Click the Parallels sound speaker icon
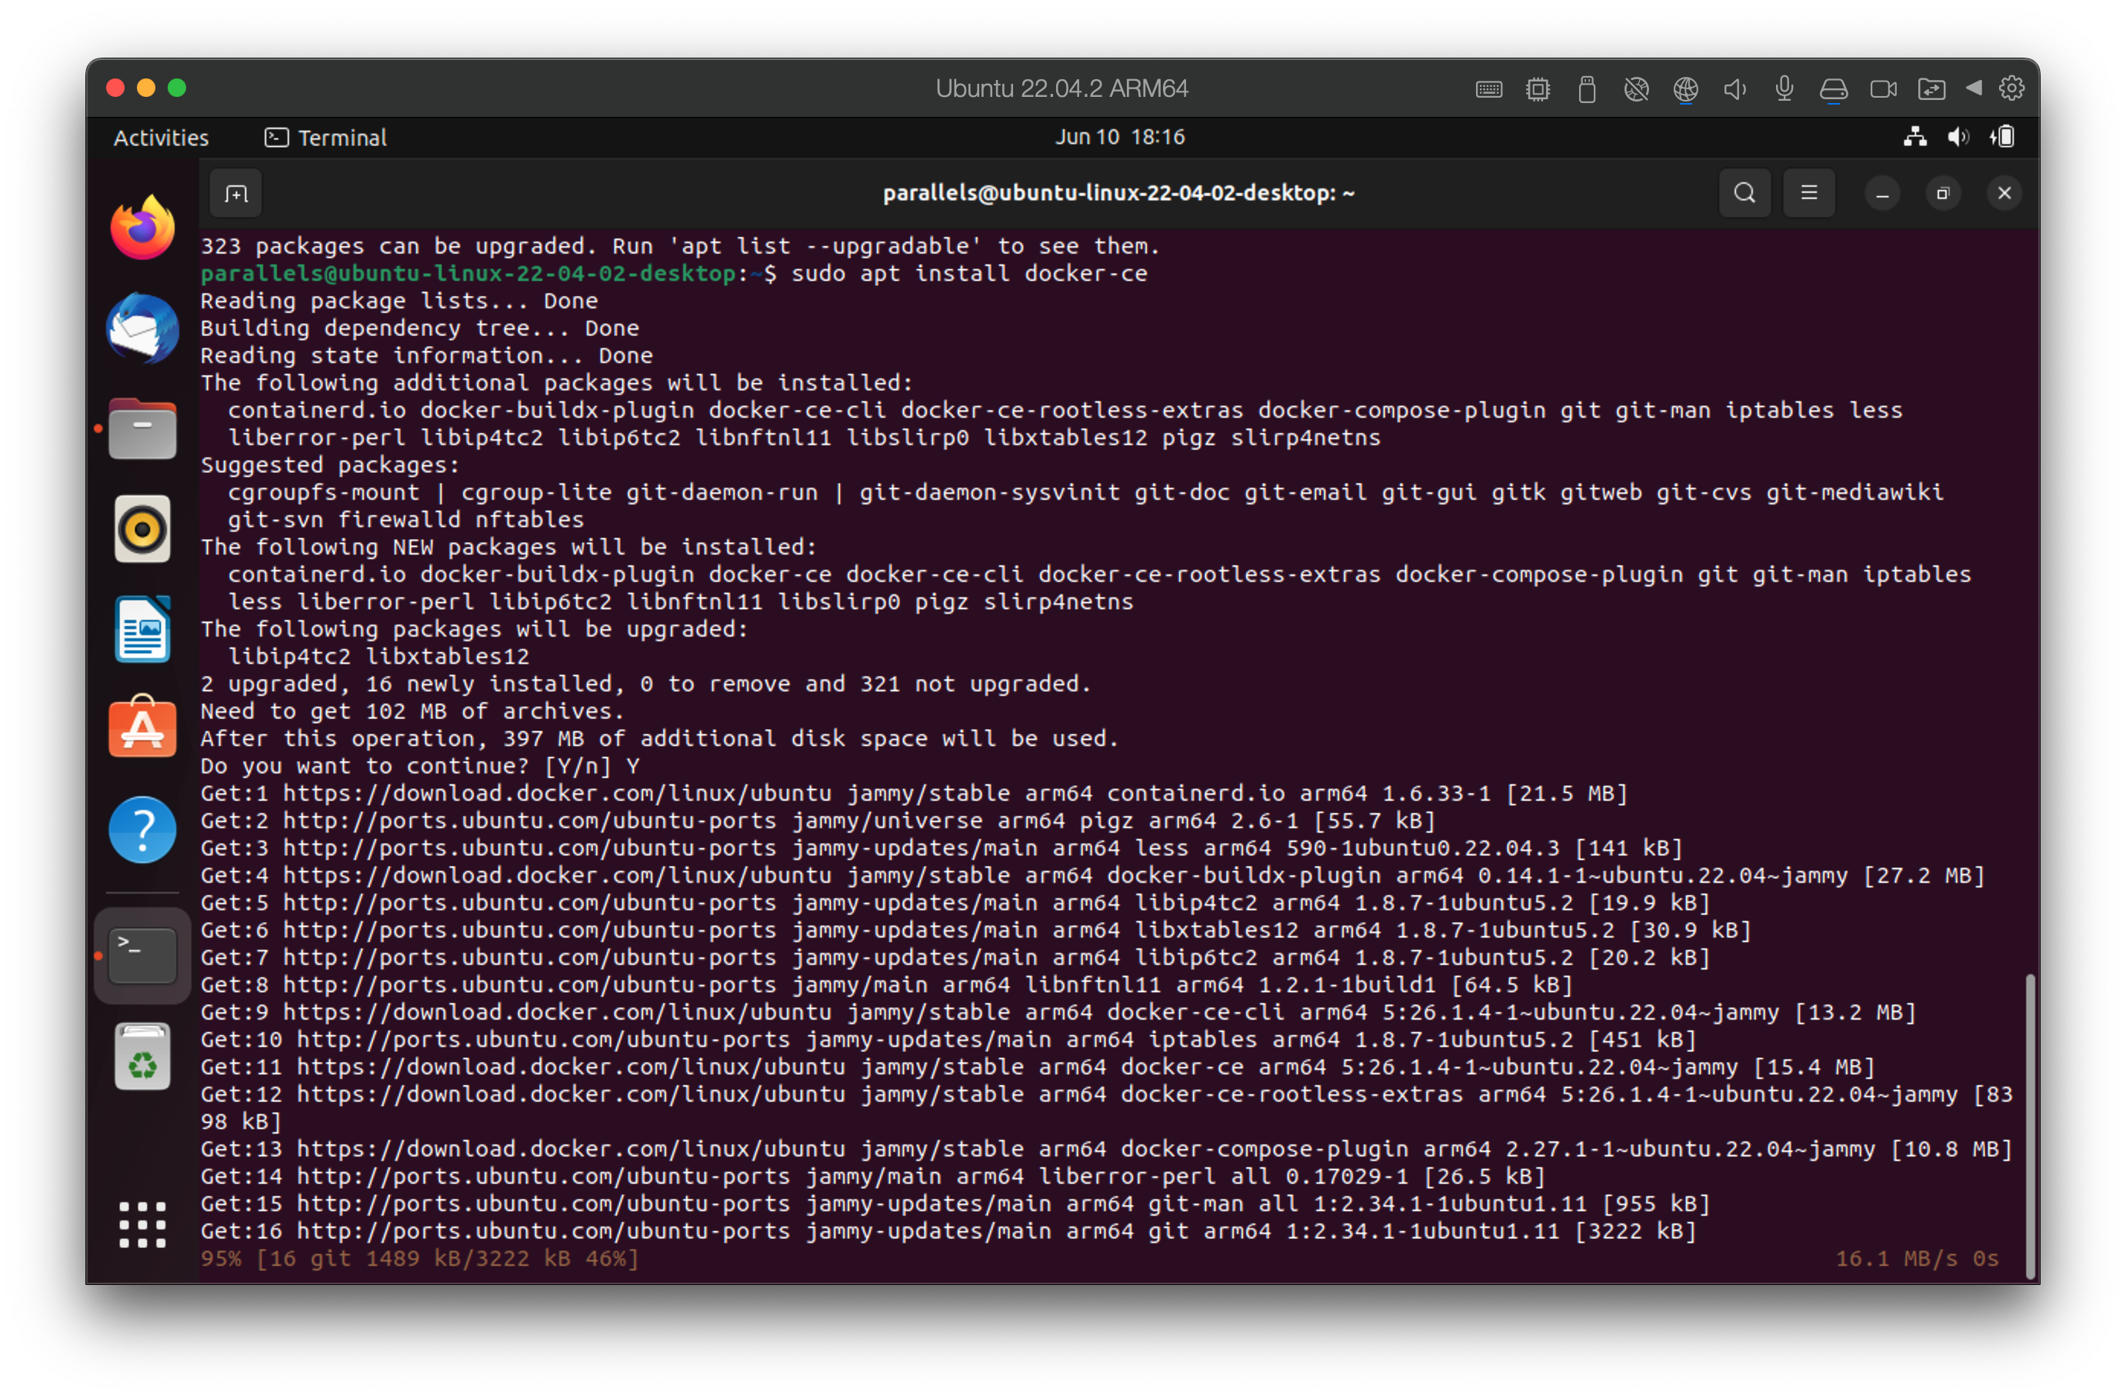 [x=1734, y=88]
